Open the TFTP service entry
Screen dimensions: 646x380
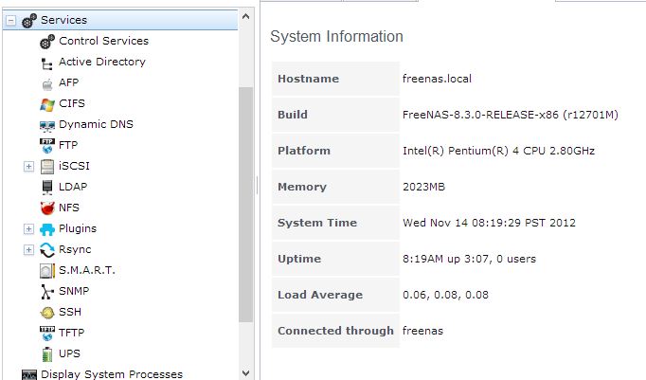point(71,333)
